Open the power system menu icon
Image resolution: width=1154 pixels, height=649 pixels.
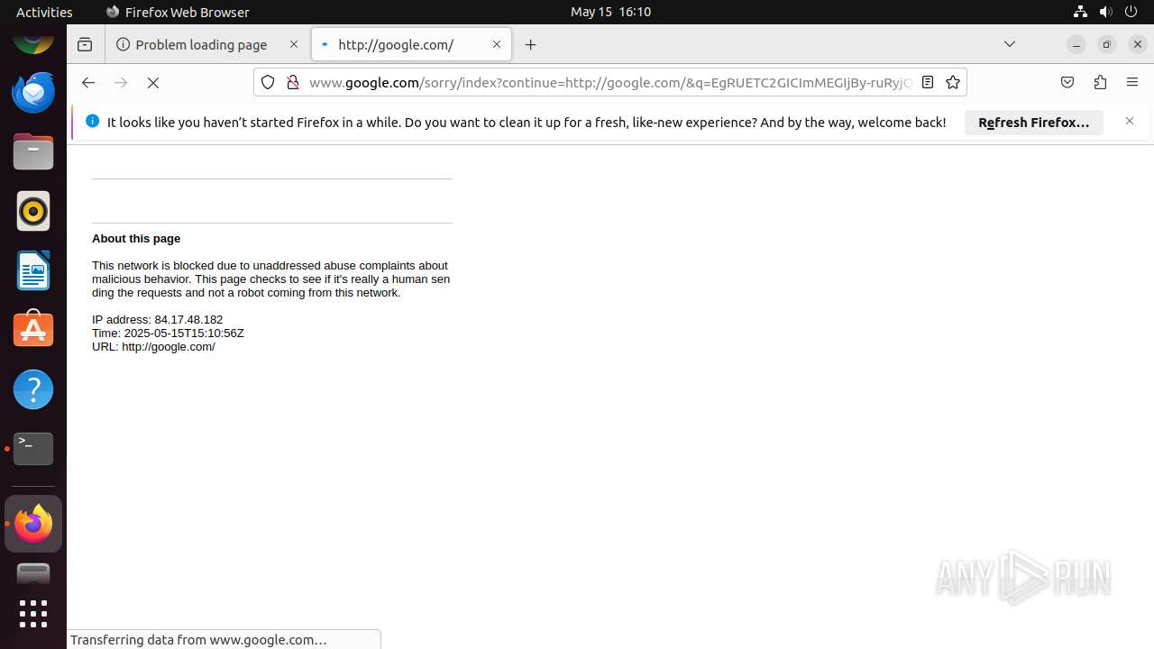coord(1131,12)
